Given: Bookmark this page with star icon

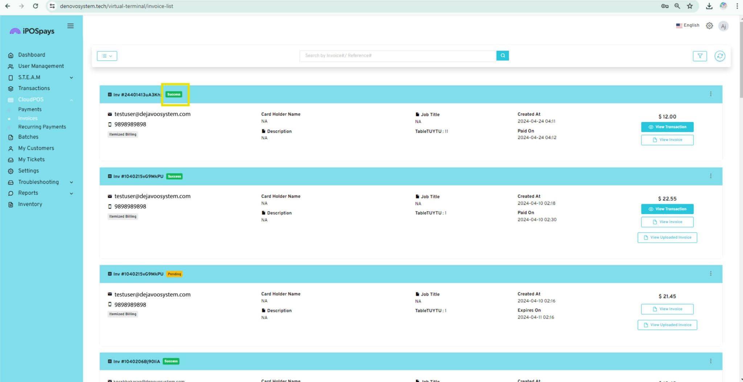Looking at the screenshot, I should pos(690,6).
